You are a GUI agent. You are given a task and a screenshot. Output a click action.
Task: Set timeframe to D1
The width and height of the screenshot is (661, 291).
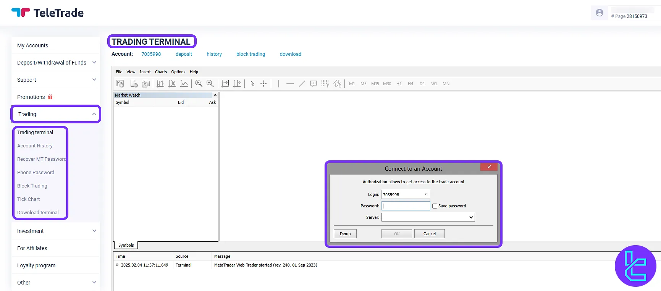(x=422, y=84)
